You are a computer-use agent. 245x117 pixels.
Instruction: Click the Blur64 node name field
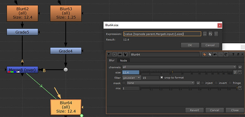tap(165, 55)
